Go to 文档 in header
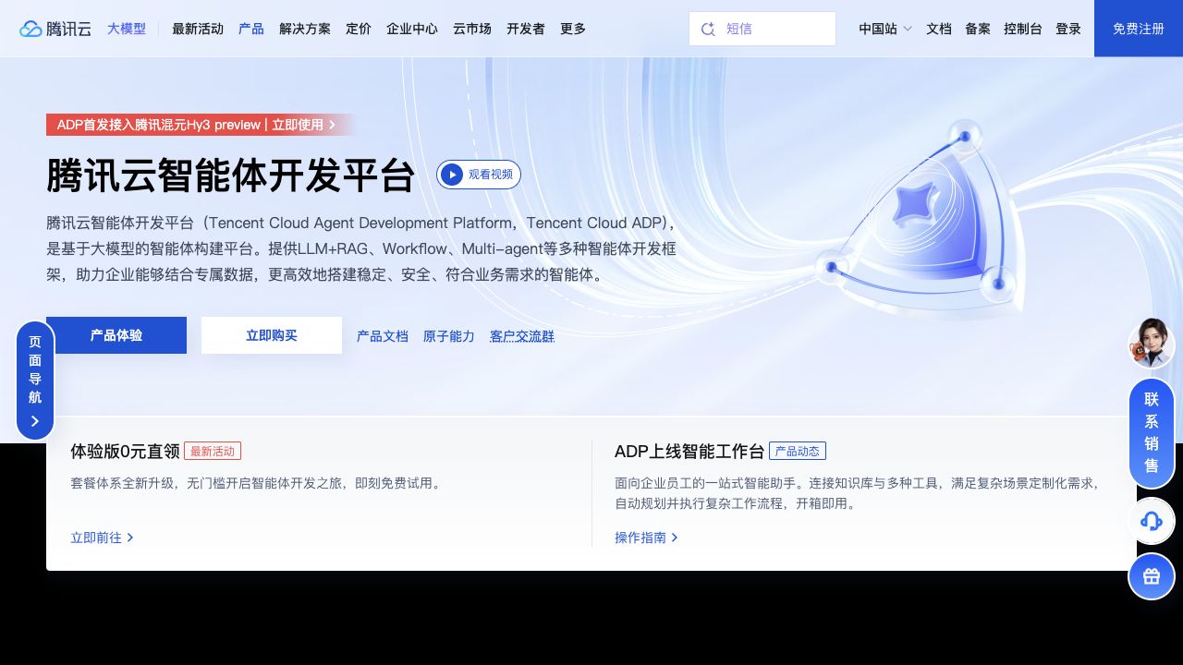Image resolution: width=1183 pixels, height=665 pixels. (x=939, y=29)
